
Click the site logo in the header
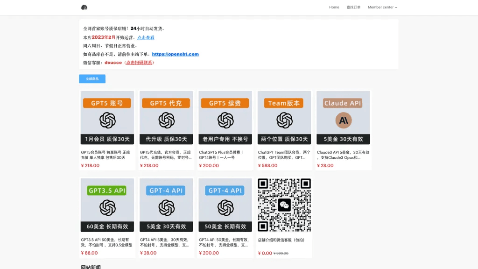pos(84,7)
